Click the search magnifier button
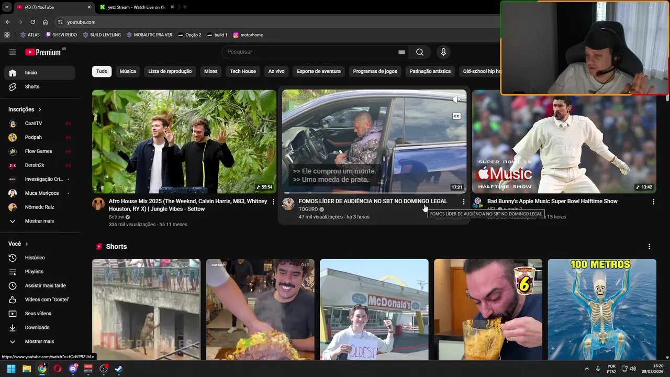The height and width of the screenshot is (377, 670). point(420,52)
